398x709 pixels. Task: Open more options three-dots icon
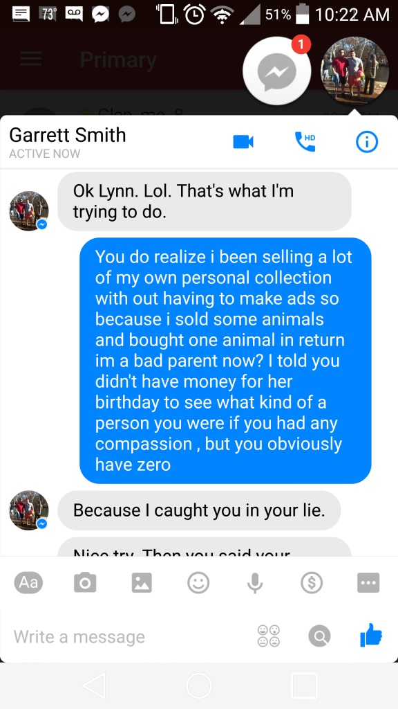(x=368, y=583)
